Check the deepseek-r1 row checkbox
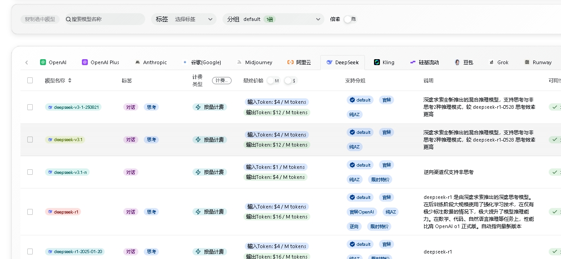This screenshot has height=259, width=561. click(30, 212)
